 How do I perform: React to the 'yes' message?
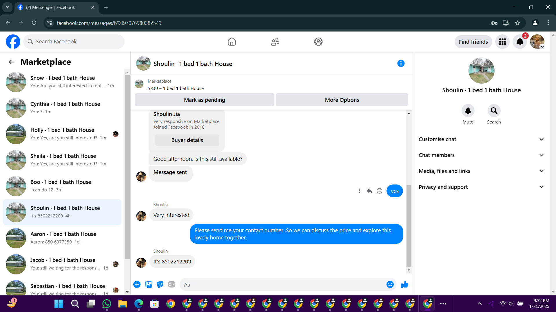coord(380,191)
